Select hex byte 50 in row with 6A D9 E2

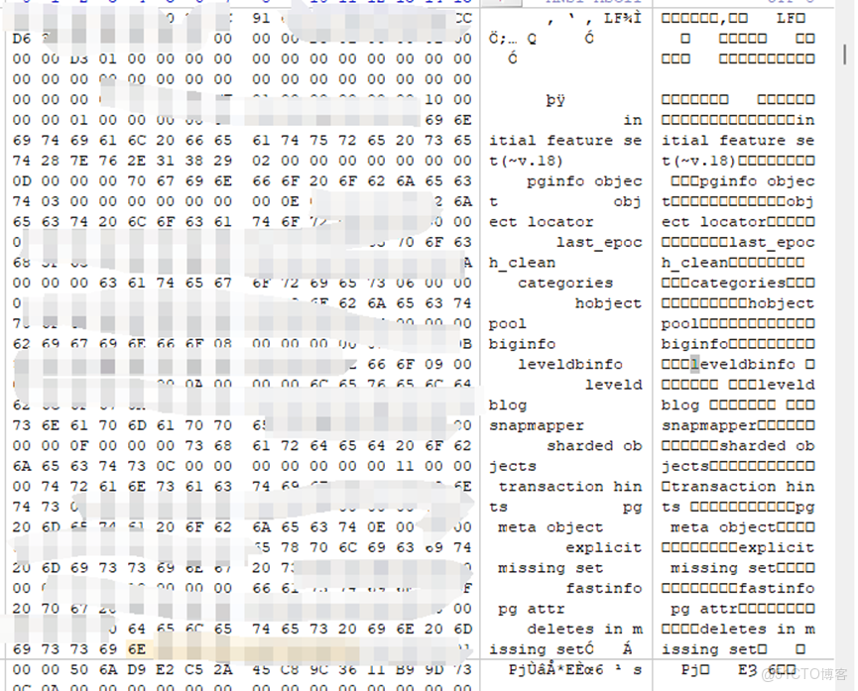tap(78, 669)
